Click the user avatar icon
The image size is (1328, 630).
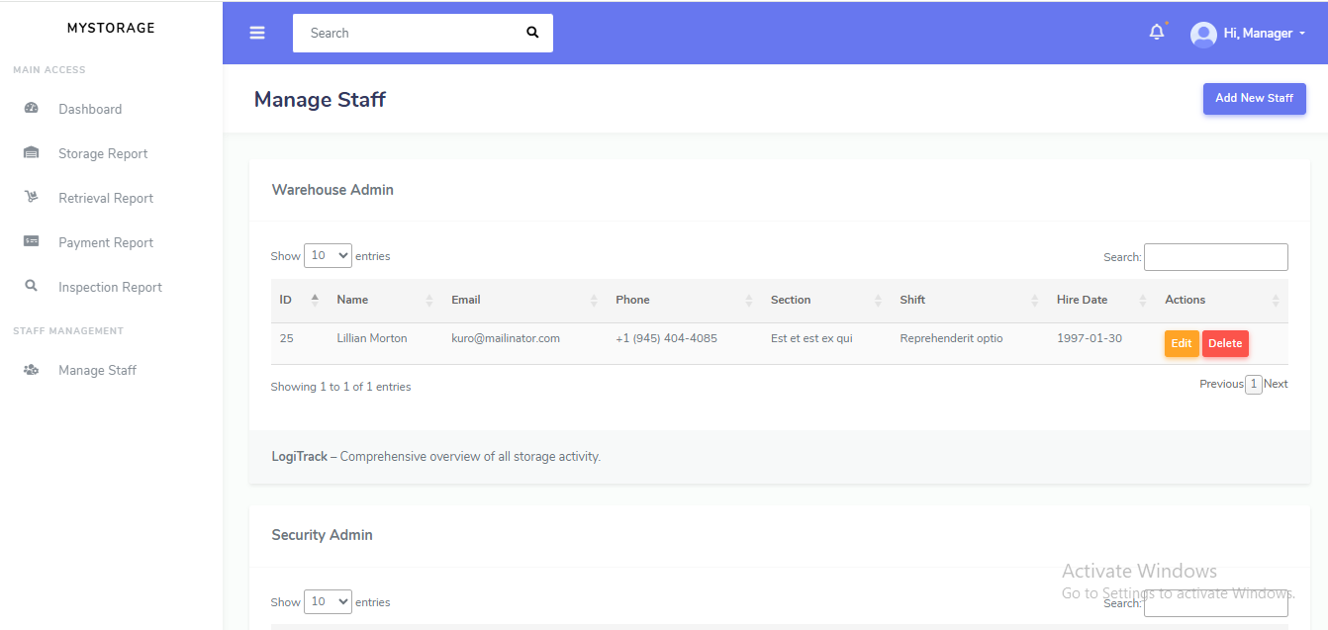1203,34
